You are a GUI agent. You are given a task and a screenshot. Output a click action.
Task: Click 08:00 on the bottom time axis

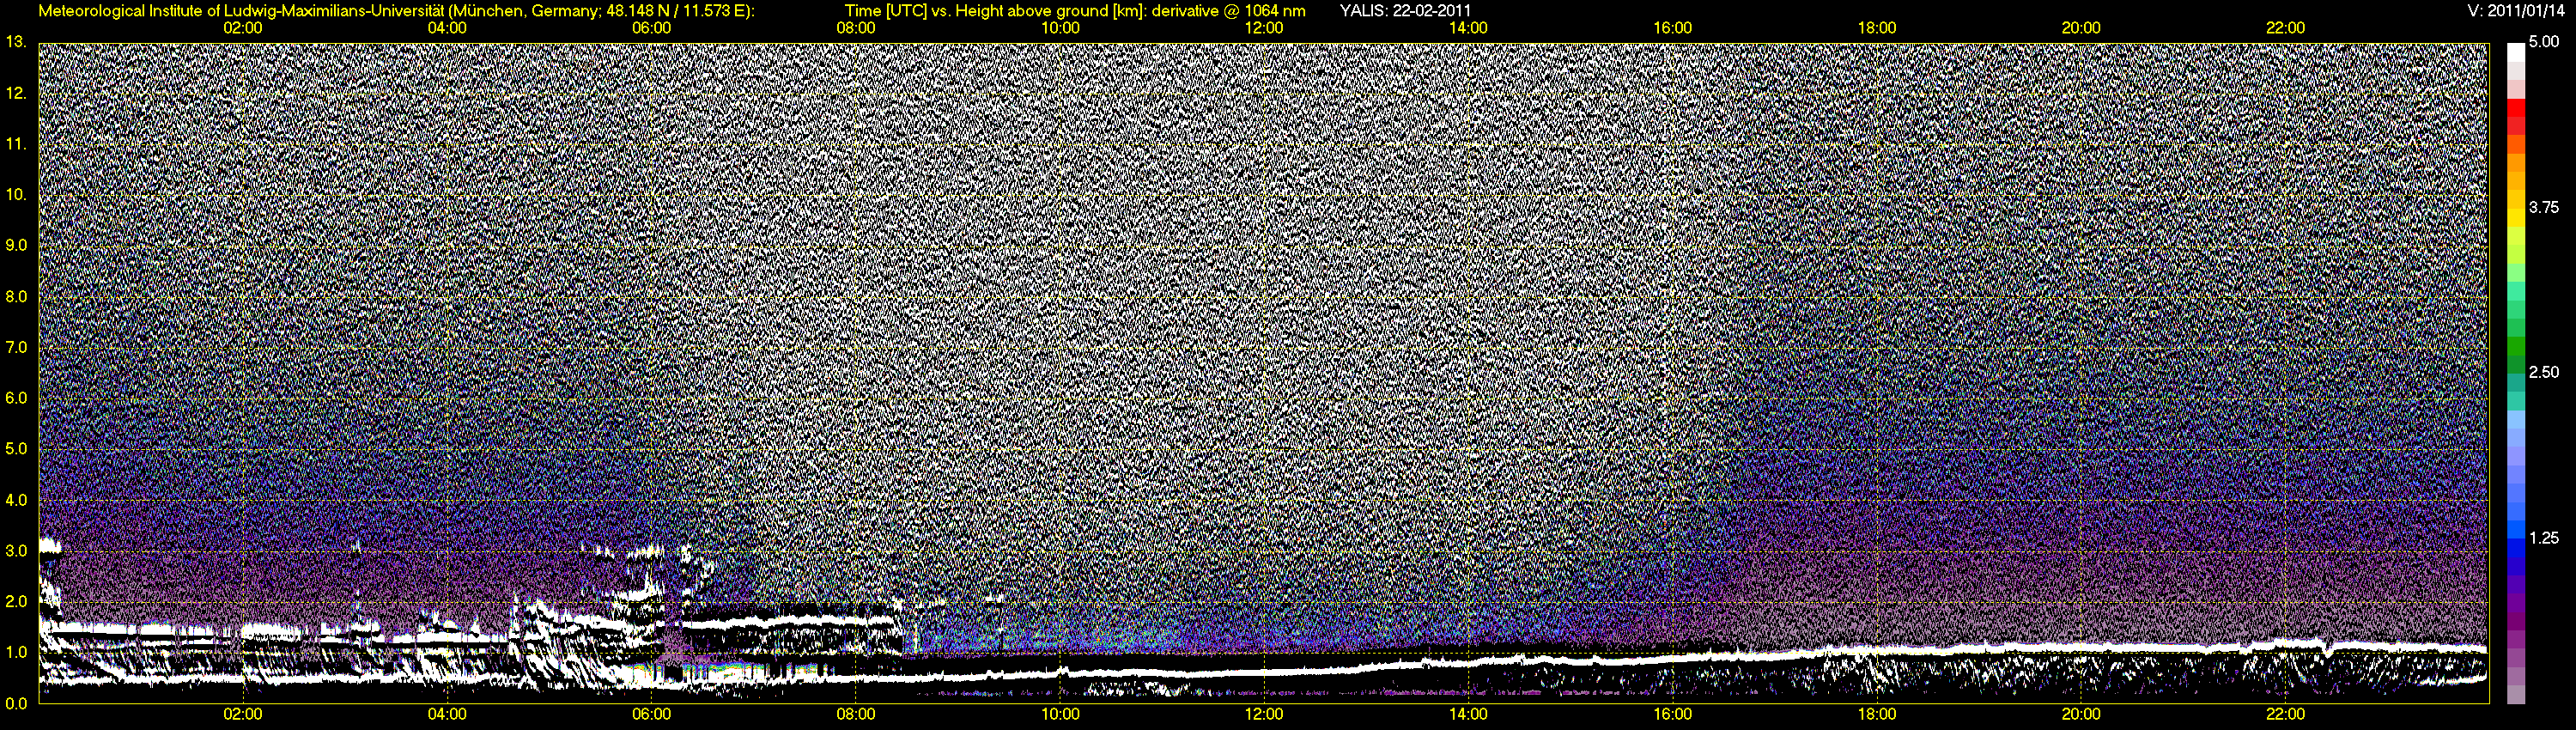(x=856, y=714)
